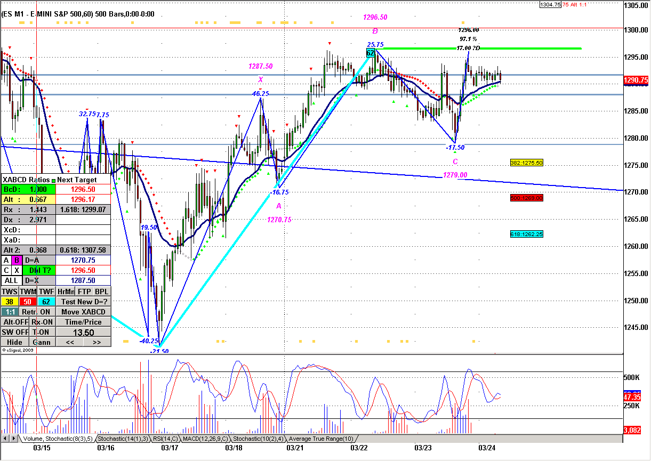Show the MACD(12,26,9,C) tab
Viewport: 651px width, 461px height.
[205, 439]
